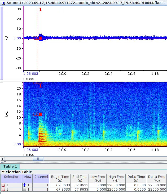This screenshot has width=167, height=194.
Task: Click the red selection label 1 in waveform
Action: (41, 10)
